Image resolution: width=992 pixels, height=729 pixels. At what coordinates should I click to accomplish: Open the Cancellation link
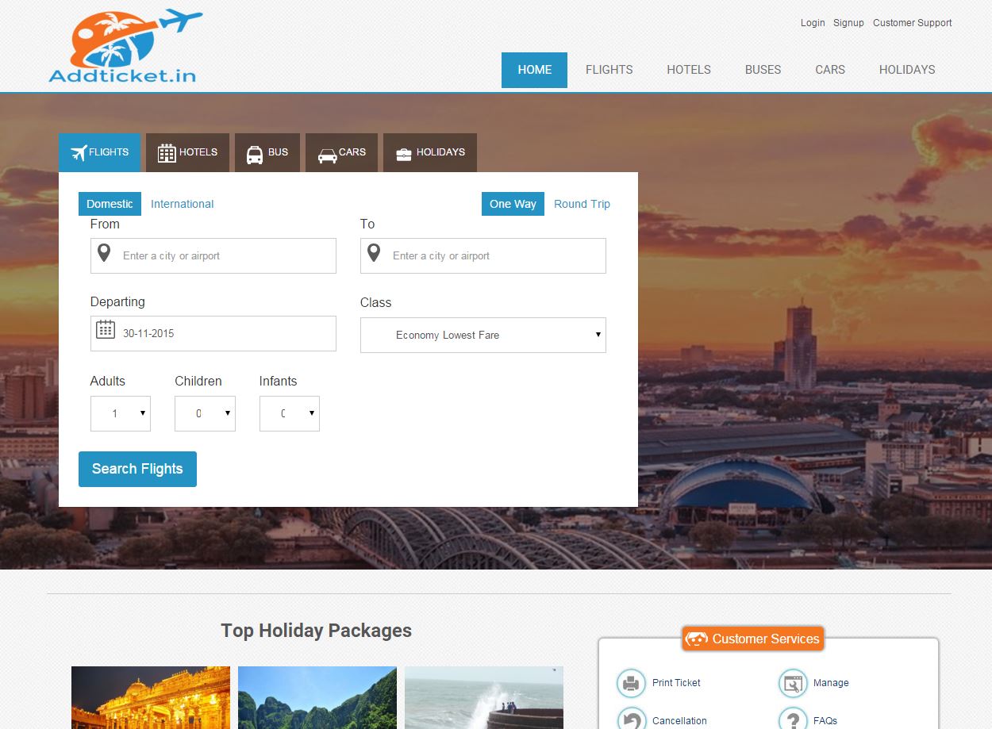tap(679, 721)
